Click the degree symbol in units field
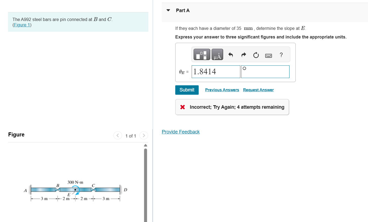This screenshot has width=368, height=222. 244,68
